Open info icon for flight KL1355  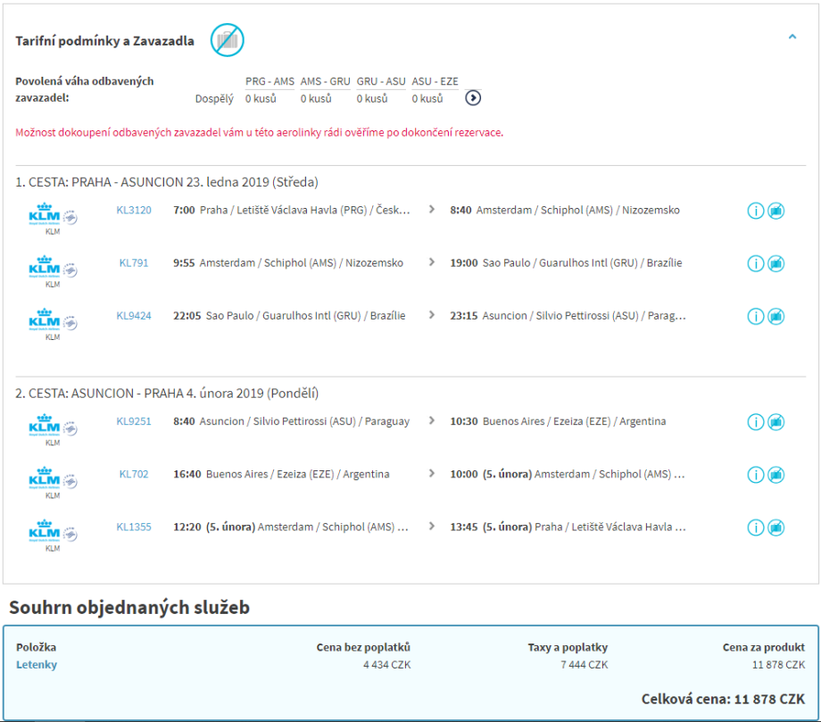755,527
